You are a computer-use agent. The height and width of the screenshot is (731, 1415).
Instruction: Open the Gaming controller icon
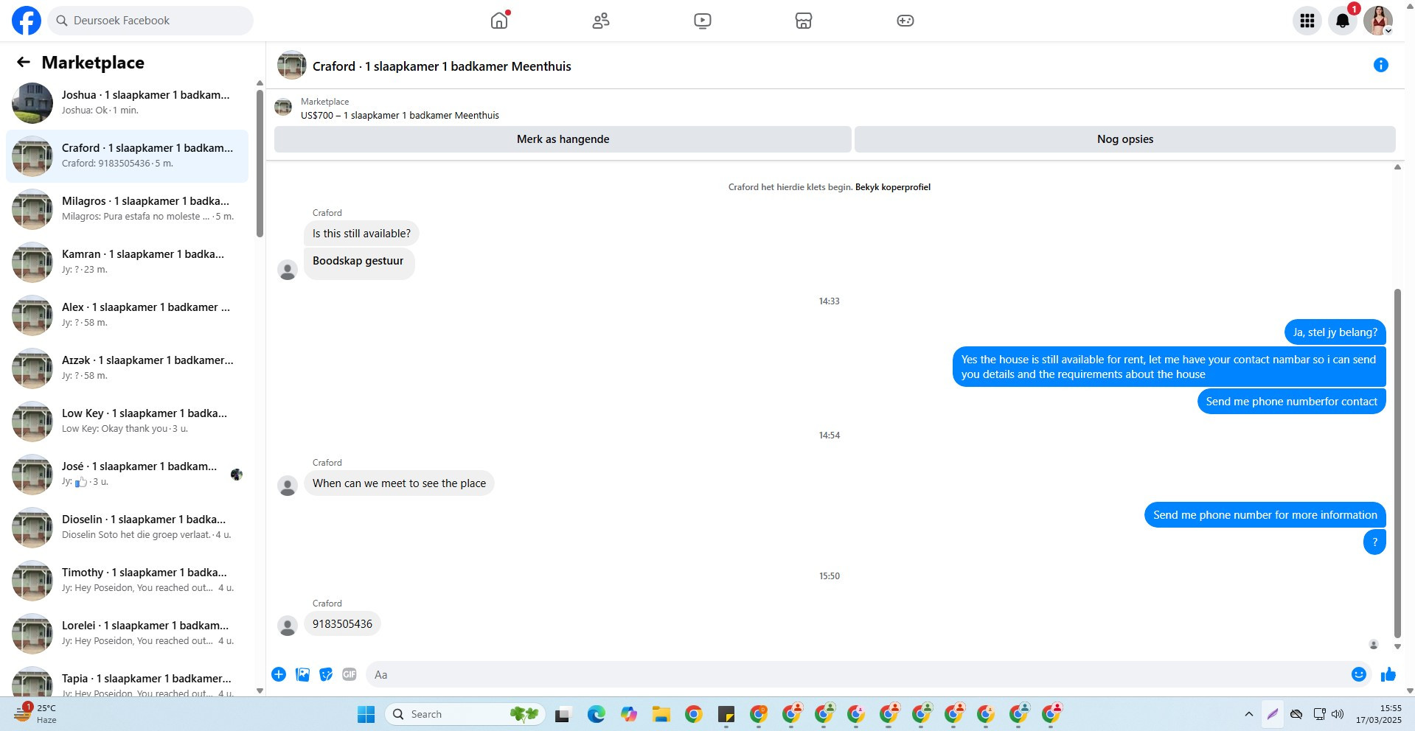tap(905, 21)
